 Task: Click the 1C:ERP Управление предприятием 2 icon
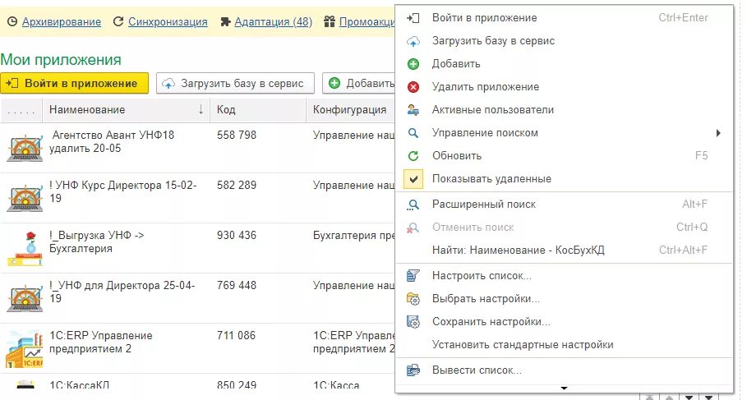click(x=25, y=349)
